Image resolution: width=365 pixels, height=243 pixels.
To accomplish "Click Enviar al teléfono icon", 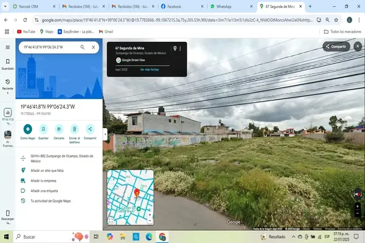I will pyautogui.click(x=74, y=129).
